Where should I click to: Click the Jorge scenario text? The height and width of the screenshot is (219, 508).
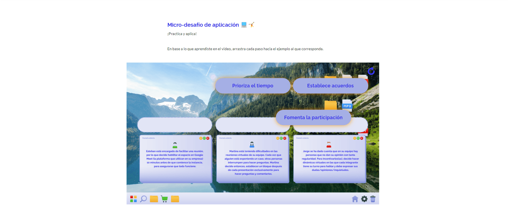pos(330,160)
